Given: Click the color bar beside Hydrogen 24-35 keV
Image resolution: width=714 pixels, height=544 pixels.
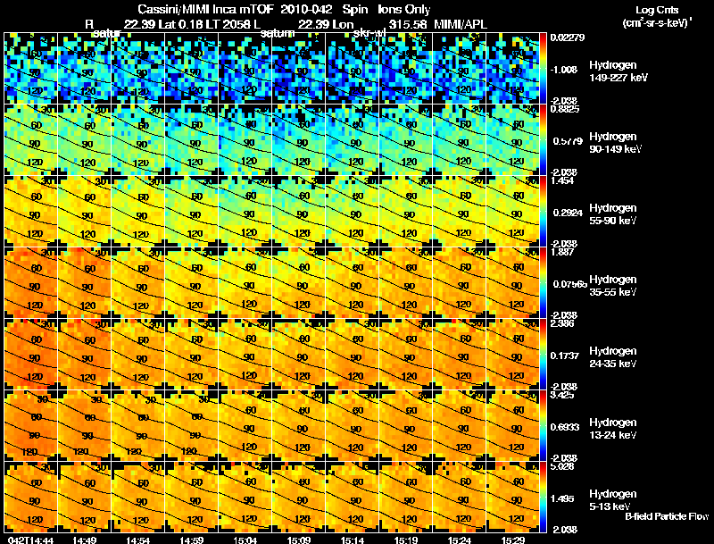Looking at the screenshot, I should pos(543,355).
